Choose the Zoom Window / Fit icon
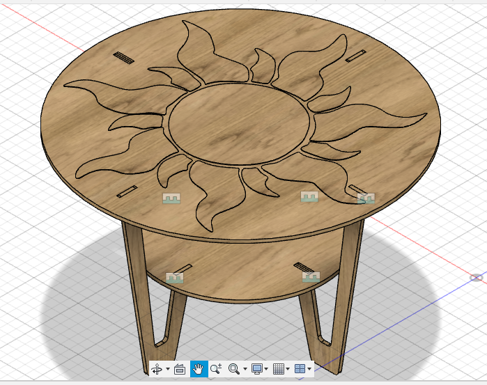This screenshot has width=487, height=385. (x=234, y=369)
